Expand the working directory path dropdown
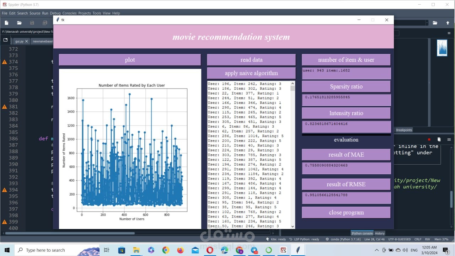455x256 pixels. coord(427,23)
